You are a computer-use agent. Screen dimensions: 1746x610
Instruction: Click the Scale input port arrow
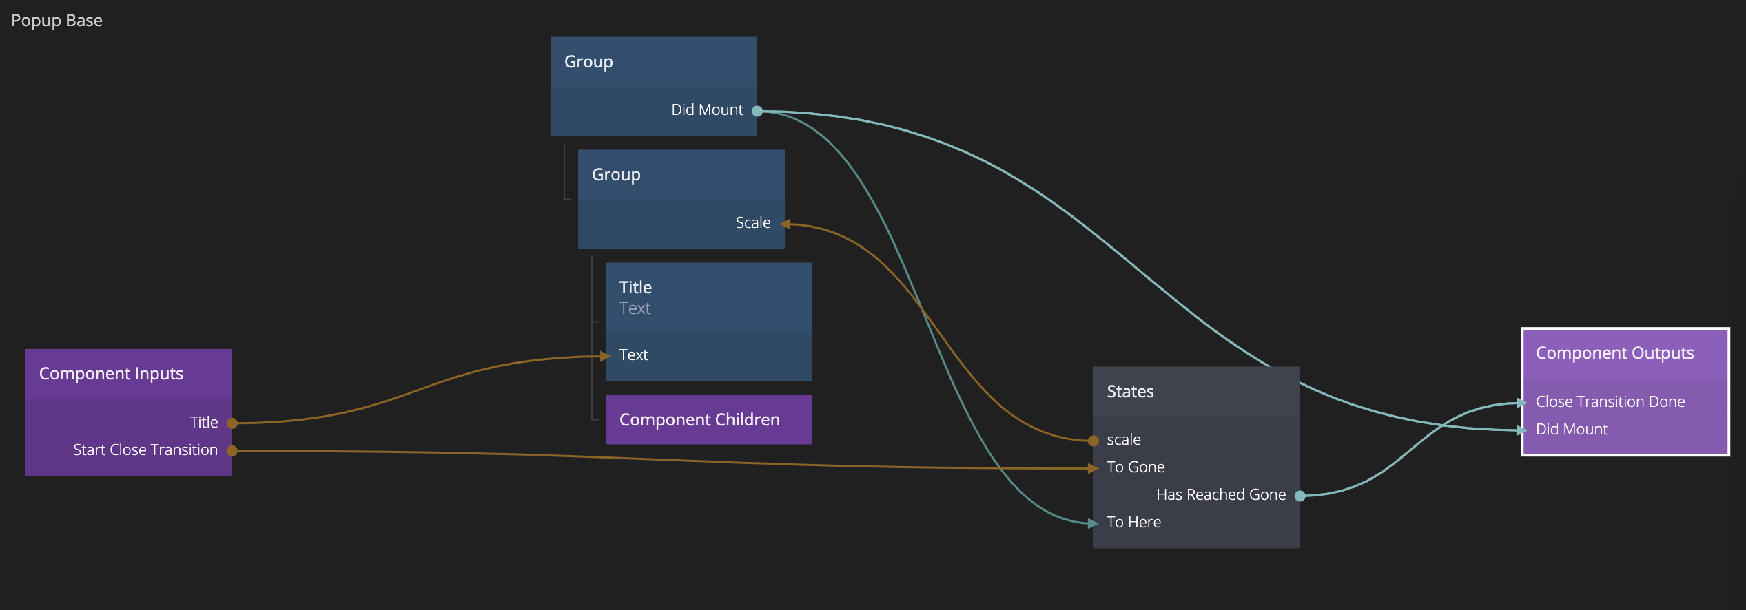click(x=785, y=224)
